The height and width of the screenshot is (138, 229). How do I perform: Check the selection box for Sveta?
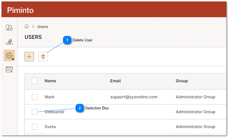coord(35,127)
